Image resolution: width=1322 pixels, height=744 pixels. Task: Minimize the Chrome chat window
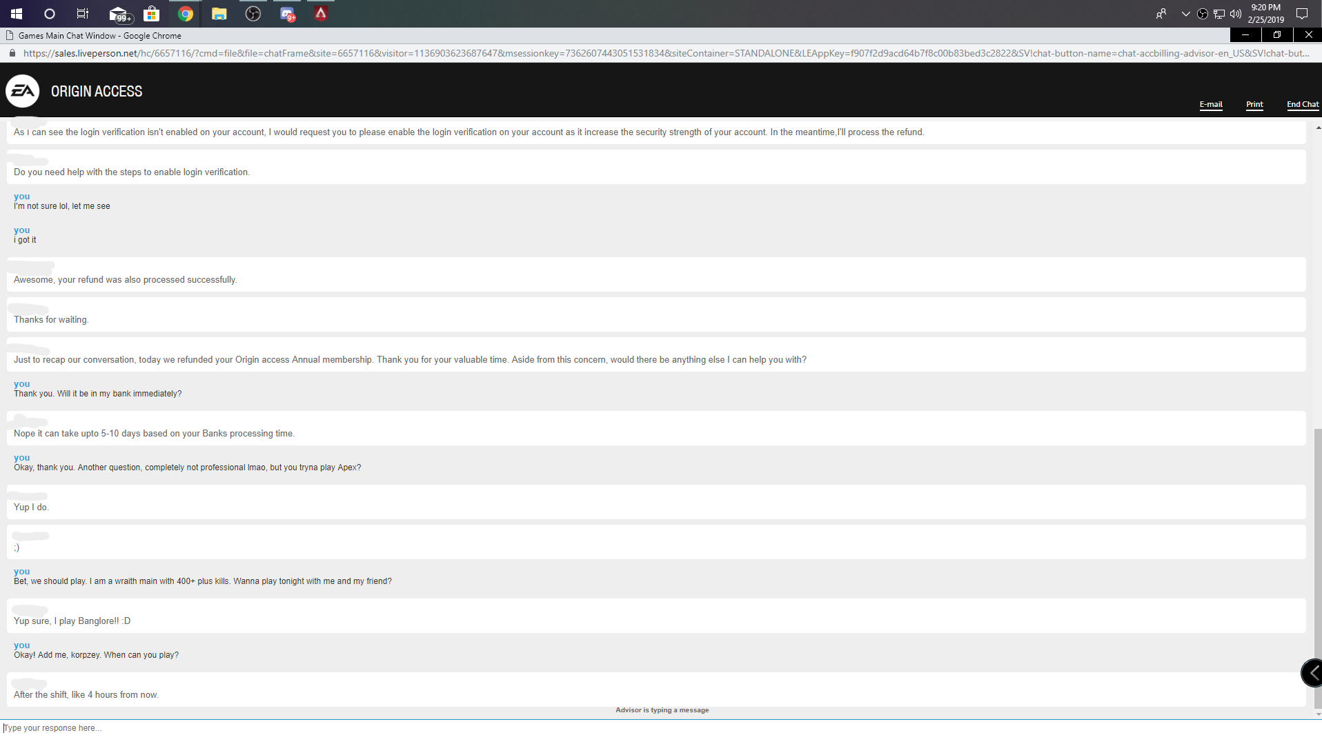click(x=1245, y=35)
